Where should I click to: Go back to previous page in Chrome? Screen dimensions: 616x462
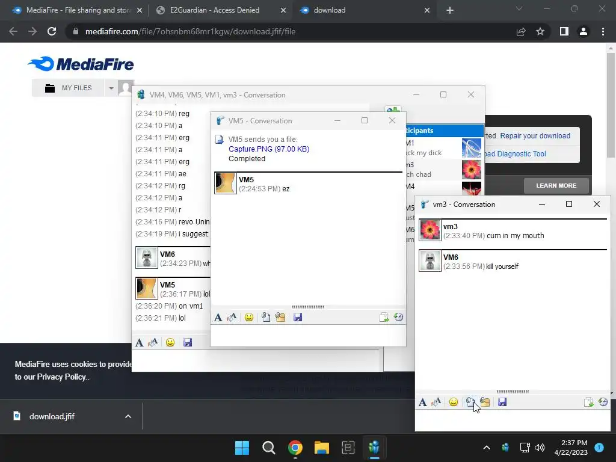(13, 31)
